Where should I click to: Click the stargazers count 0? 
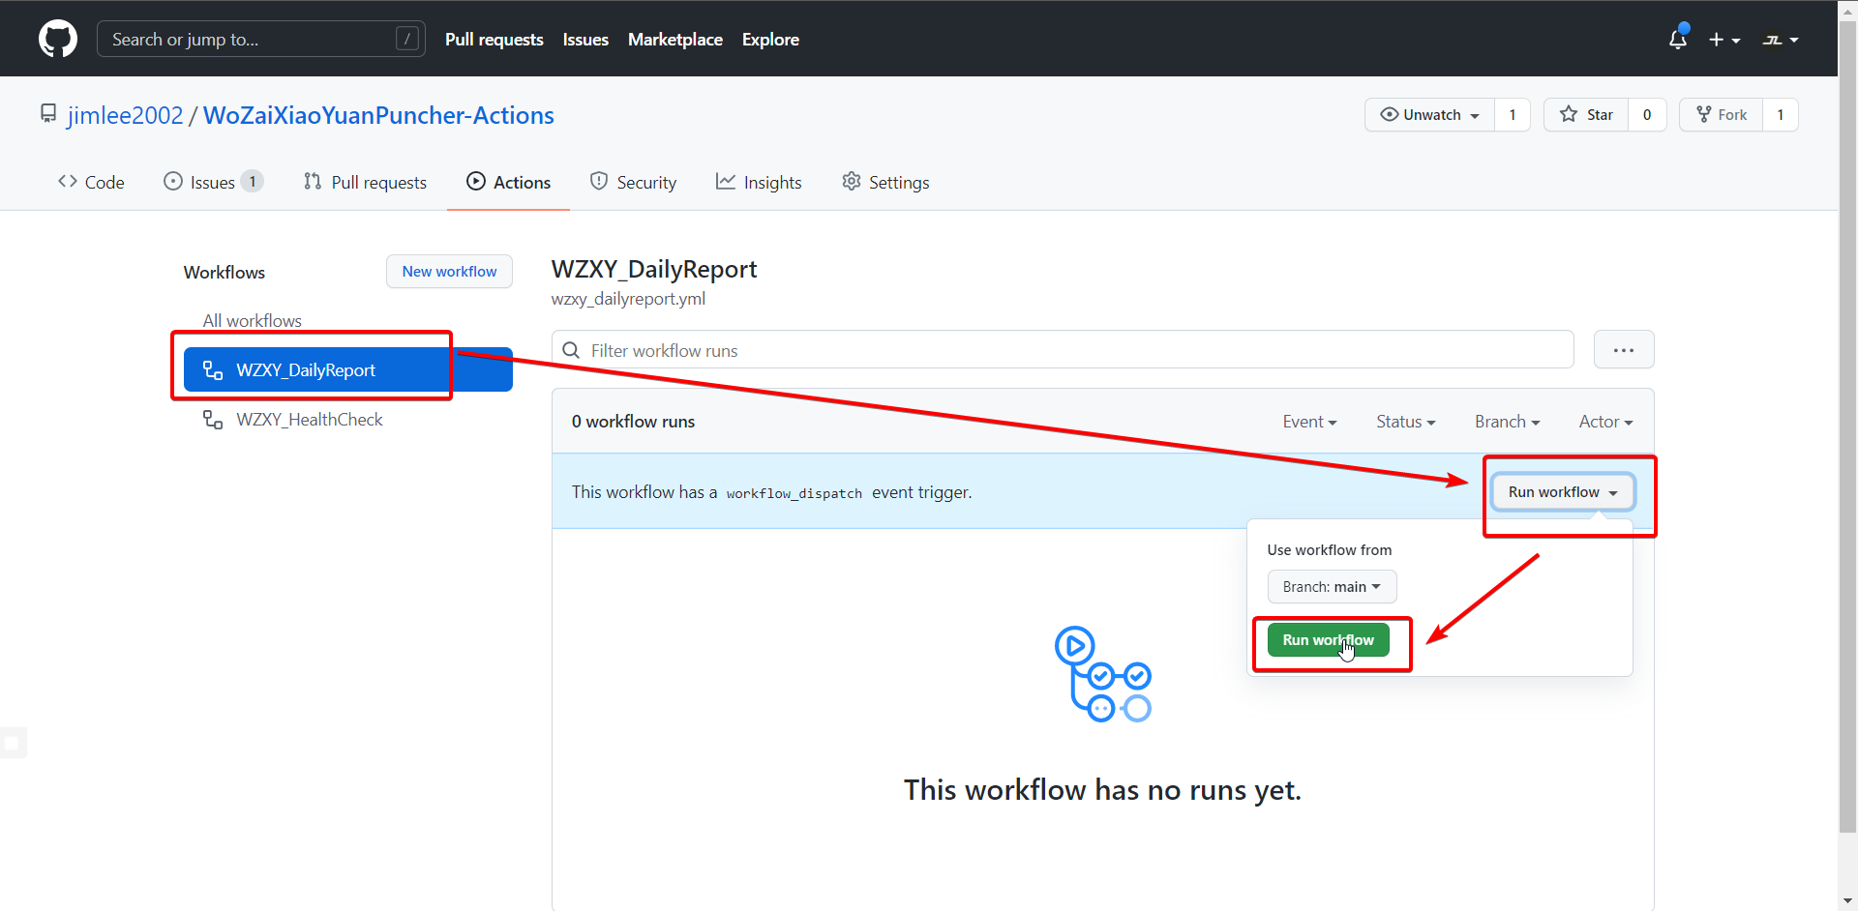(1647, 115)
